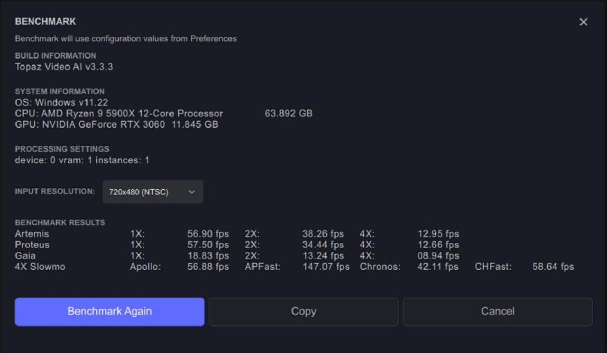Image resolution: width=607 pixels, height=353 pixels.
Task: Copy the benchmark results
Action: coord(303,311)
